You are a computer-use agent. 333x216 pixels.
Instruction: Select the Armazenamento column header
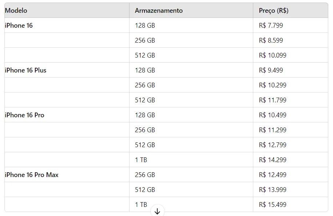[191, 11]
